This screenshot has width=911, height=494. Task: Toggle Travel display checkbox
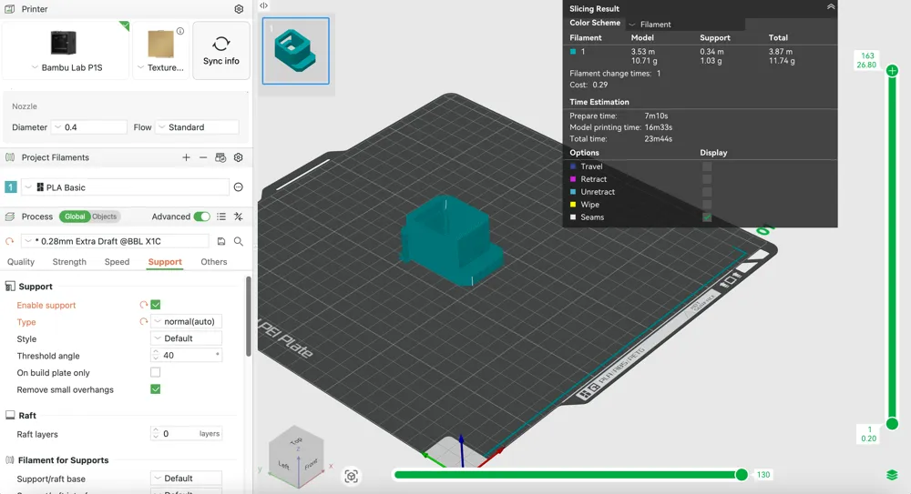[707, 166]
